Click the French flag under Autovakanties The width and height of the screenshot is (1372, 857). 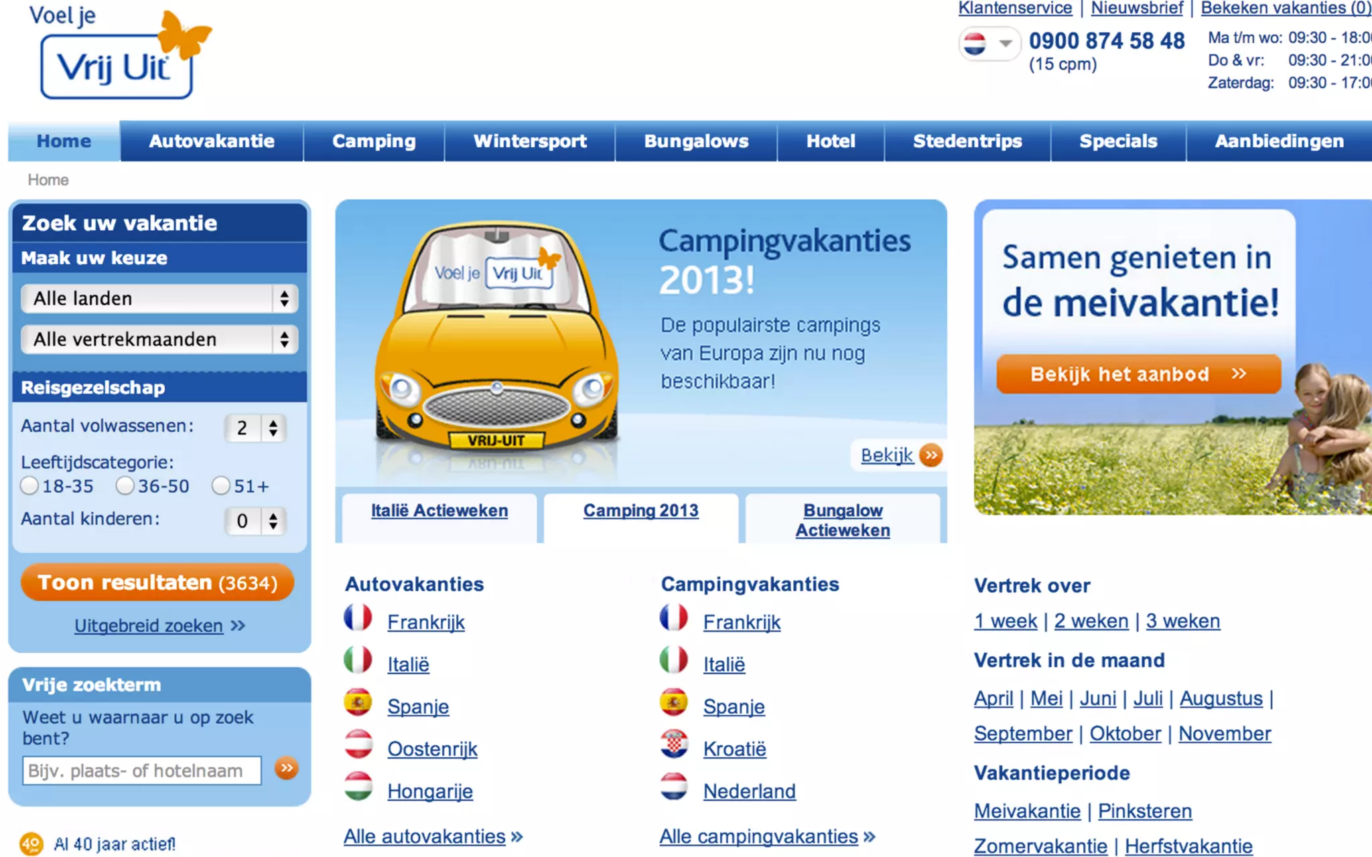[358, 618]
